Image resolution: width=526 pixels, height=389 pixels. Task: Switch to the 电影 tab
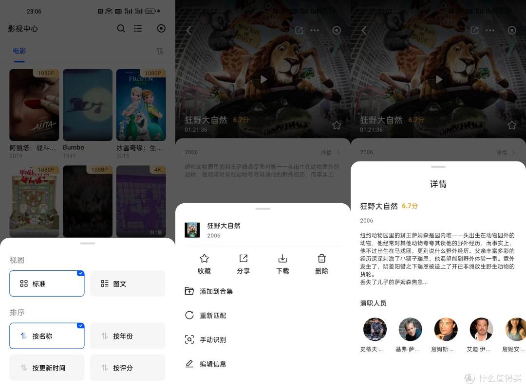19,51
